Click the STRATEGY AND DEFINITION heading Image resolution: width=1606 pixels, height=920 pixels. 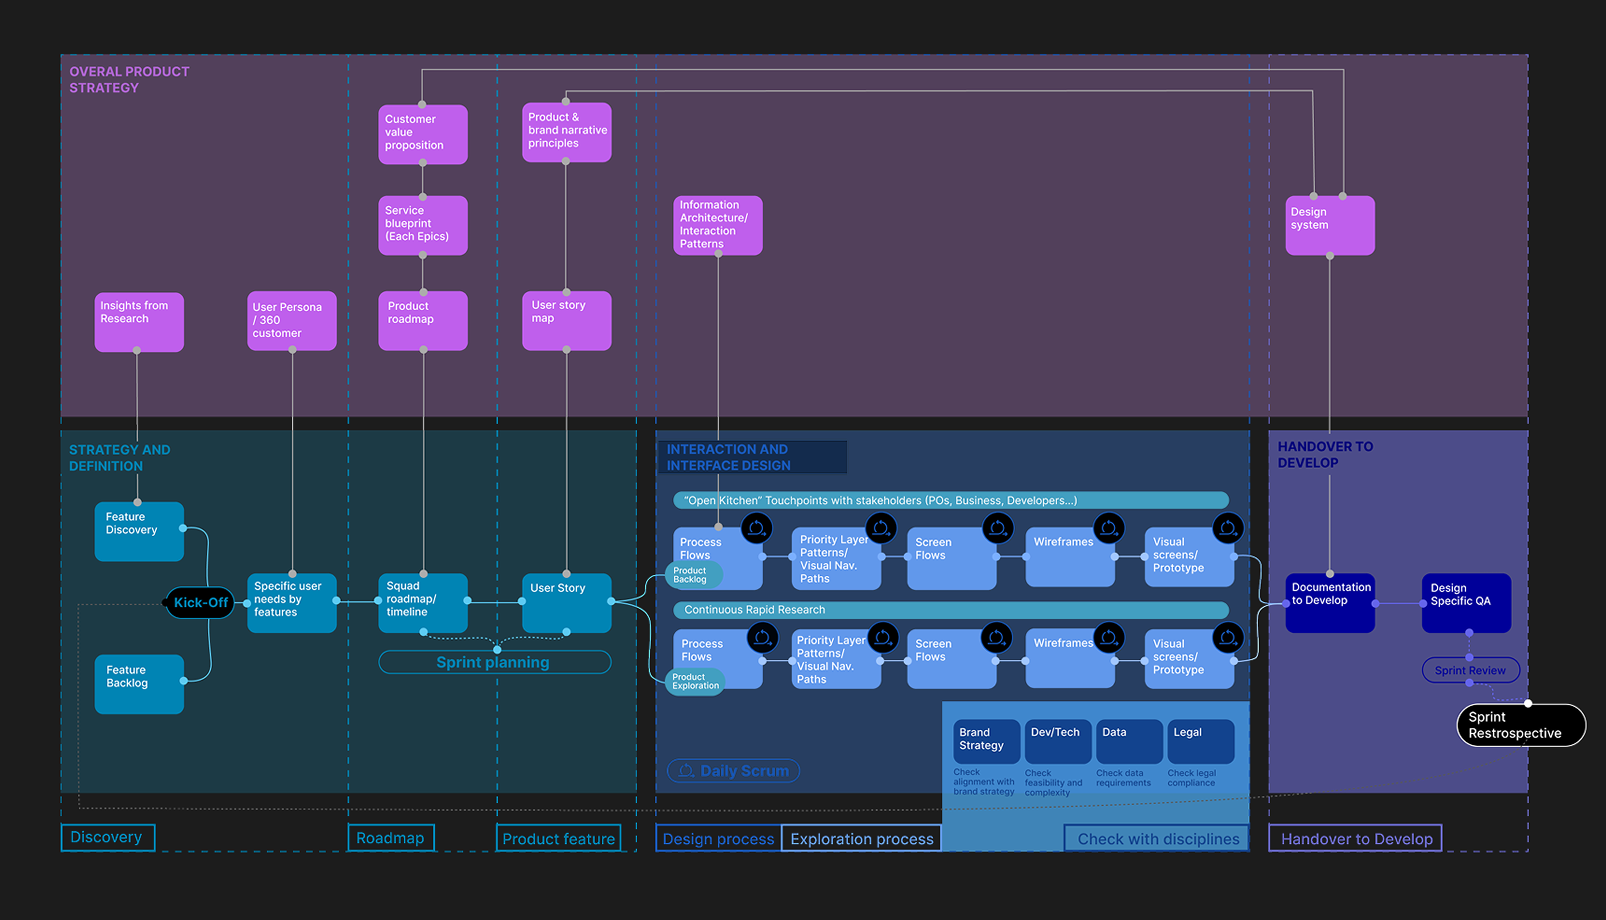(119, 457)
